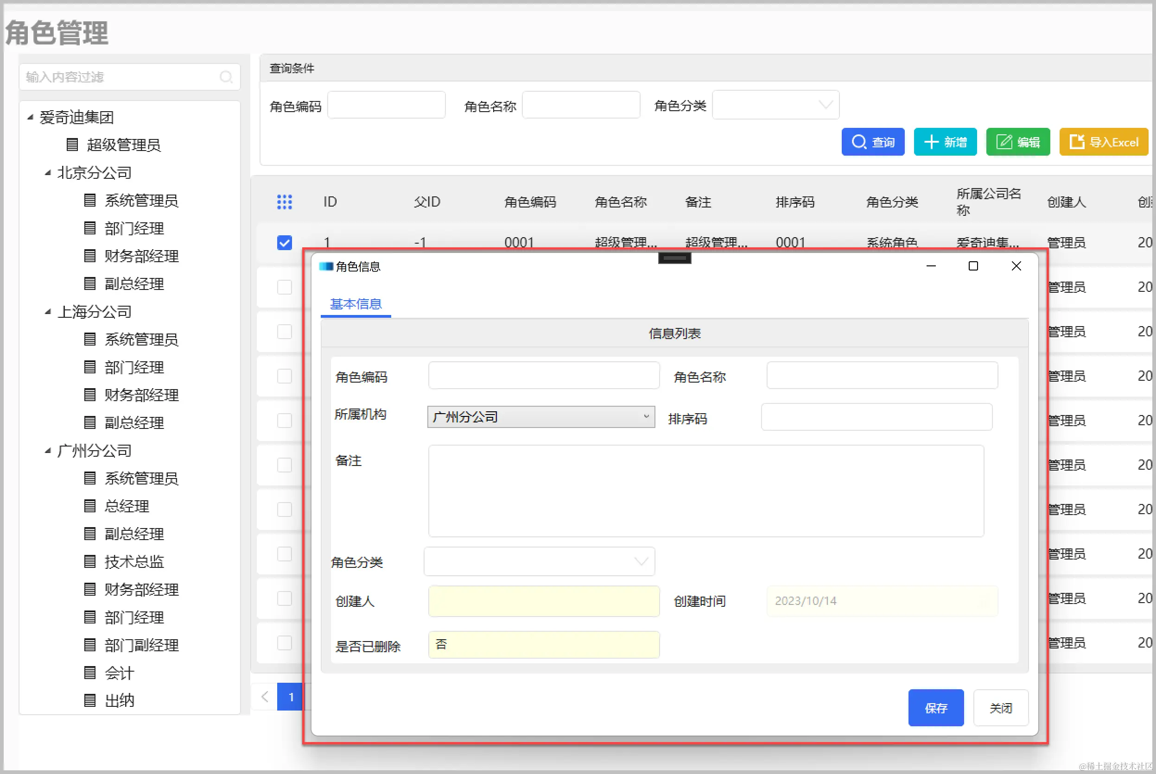Click the blue 保存 button
1156x774 pixels.
click(935, 708)
